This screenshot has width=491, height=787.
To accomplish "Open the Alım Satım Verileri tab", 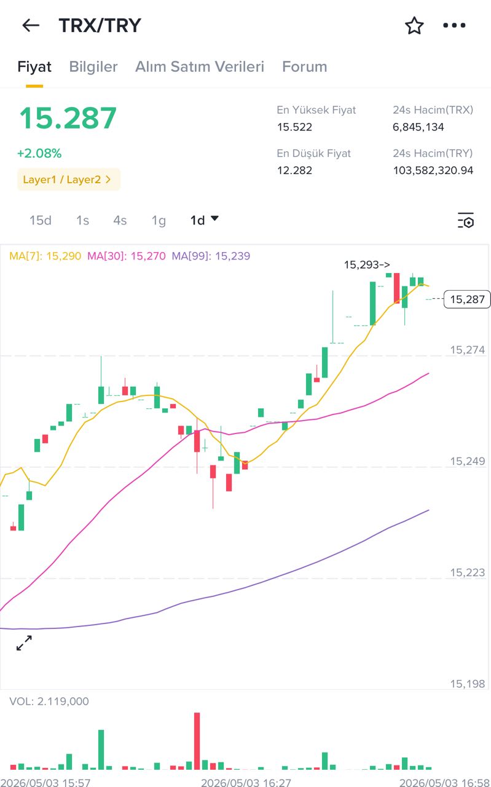I will pos(200,66).
